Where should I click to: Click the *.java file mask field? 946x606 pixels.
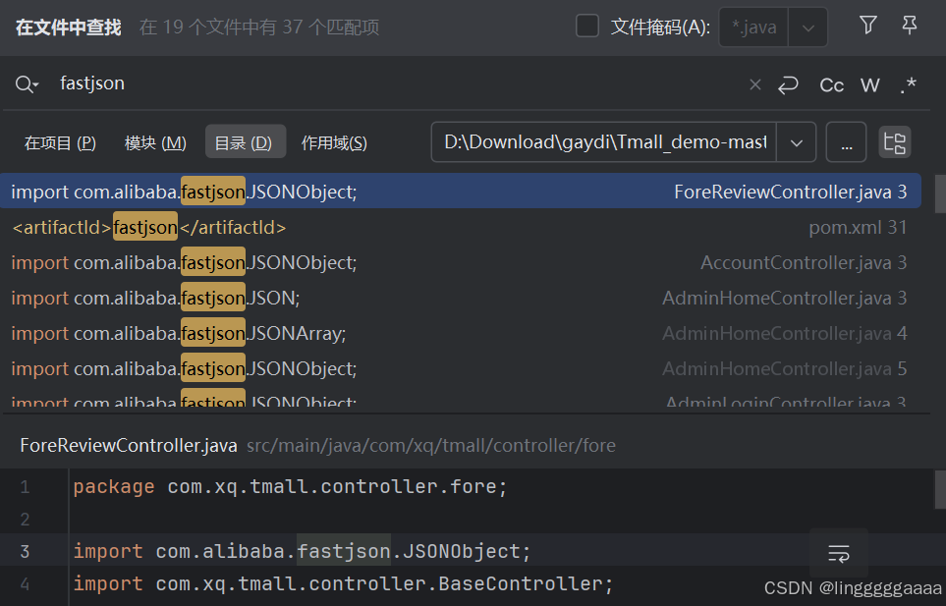(x=753, y=28)
